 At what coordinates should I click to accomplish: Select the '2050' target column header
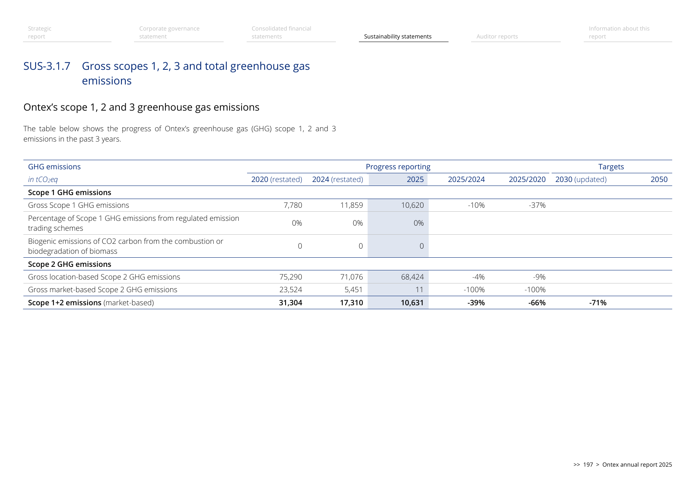pos(659,180)
